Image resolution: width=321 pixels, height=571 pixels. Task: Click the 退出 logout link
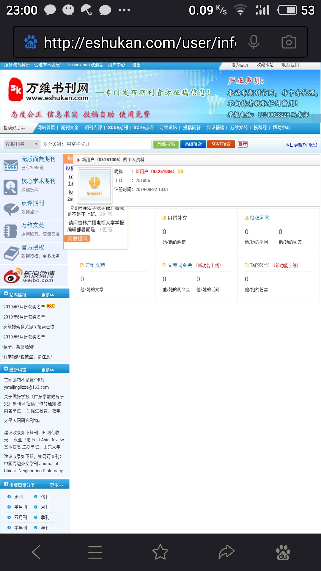[136, 65]
